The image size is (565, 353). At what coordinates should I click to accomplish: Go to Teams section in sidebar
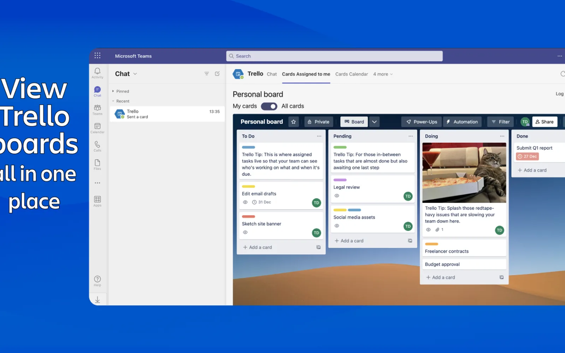click(97, 109)
